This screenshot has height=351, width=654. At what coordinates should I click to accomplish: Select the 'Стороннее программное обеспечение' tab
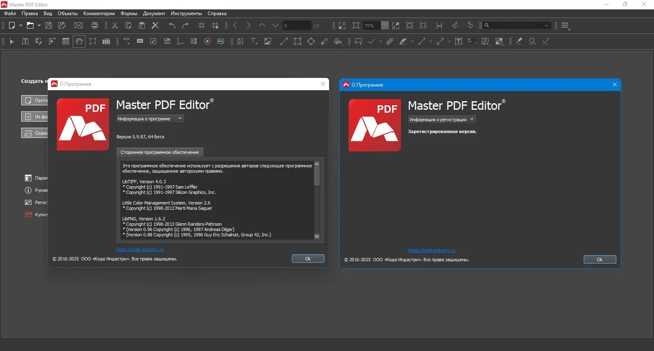[159, 152]
